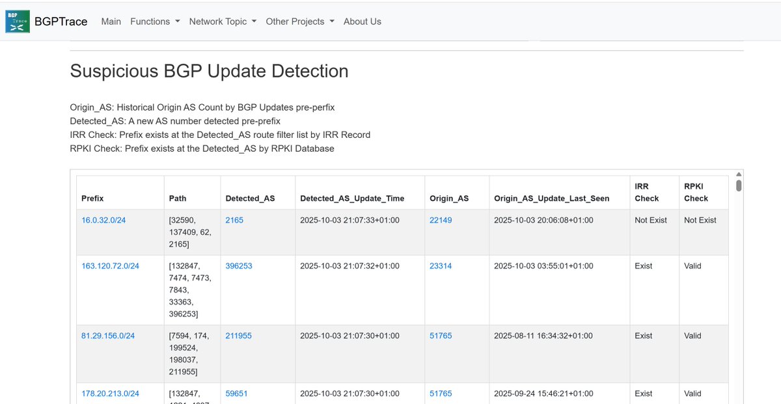Click the Suspicious BGP Update Detection heading
This screenshot has width=781, height=404.
[x=209, y=71]
